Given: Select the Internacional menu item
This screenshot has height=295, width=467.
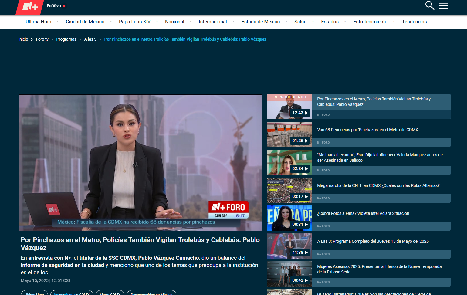Looking at the screenshot, I should [x=213, y=22].
